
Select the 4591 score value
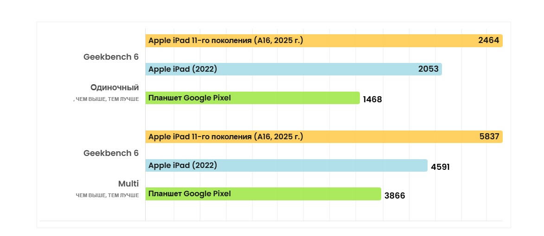pos(440,167)
